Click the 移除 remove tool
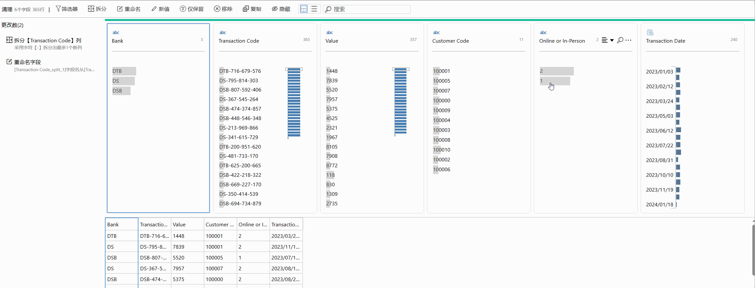The height and width of the screenshot is (288, 755). click(223, 9)
